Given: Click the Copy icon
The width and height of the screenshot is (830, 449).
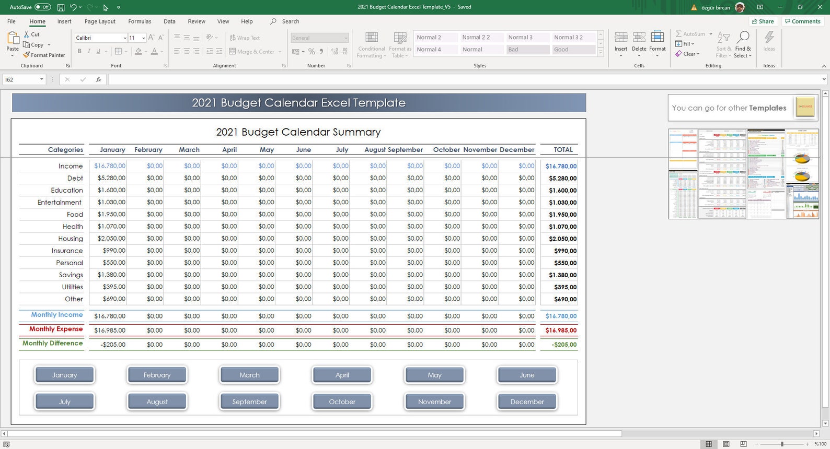Looking at the screenshot, I should (x=27, y=45).
